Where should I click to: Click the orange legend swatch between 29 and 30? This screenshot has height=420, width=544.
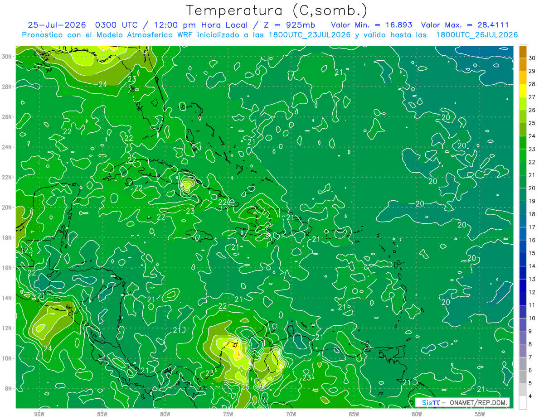(x=523, y=64)
